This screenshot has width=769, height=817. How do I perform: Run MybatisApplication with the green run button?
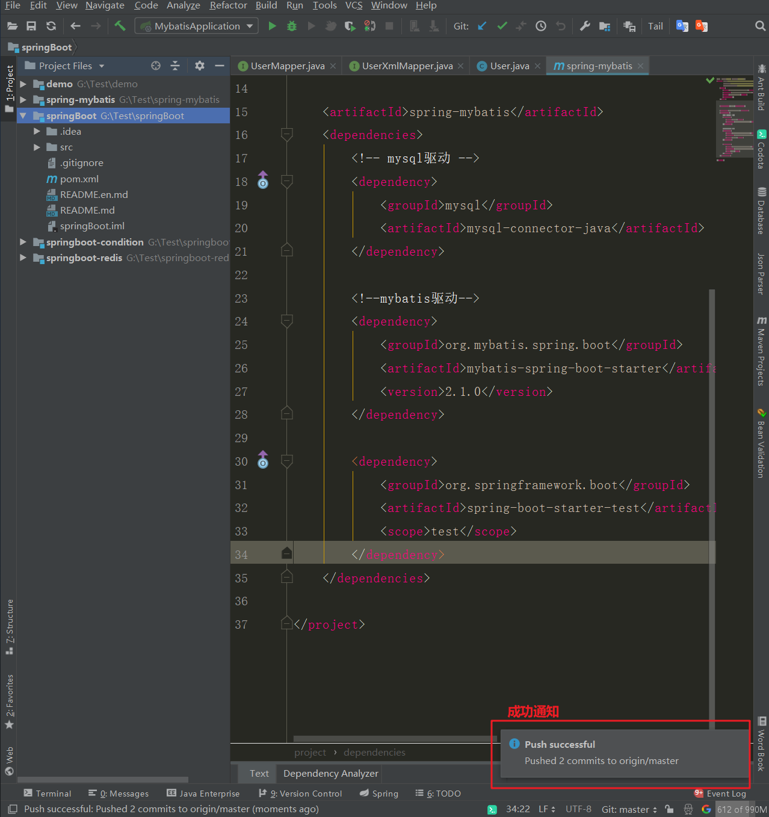pyautogui.click(x=271, y=26)
